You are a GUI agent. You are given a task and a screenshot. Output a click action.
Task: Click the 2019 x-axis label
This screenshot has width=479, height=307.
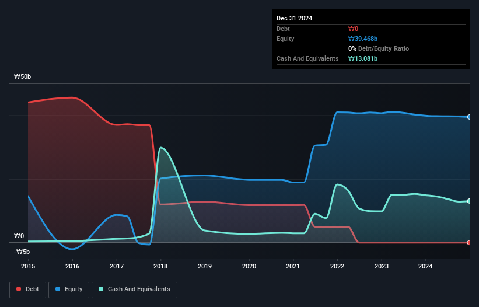coord(205,266)
